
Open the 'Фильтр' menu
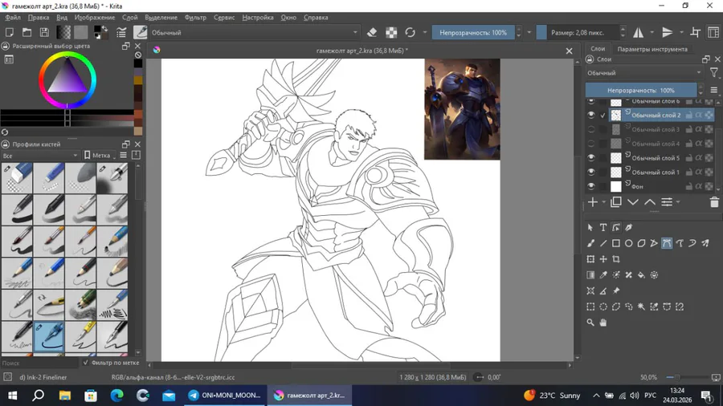195,18
